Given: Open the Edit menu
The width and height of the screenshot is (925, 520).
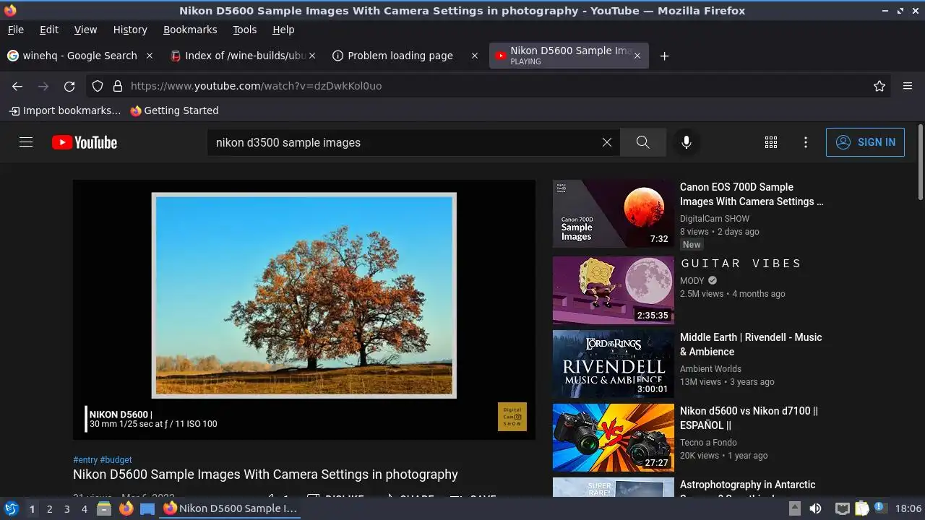Looking at the screenshot, I should 49,30.
